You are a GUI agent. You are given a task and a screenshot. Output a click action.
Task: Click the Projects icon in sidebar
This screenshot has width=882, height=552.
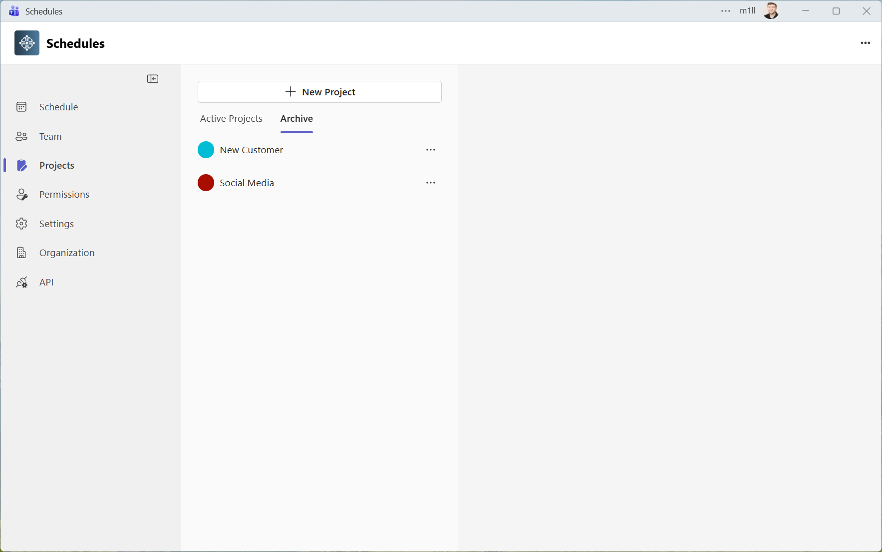(21, 165)
